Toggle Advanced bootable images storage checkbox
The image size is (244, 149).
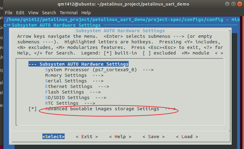[x=32, y=109]
